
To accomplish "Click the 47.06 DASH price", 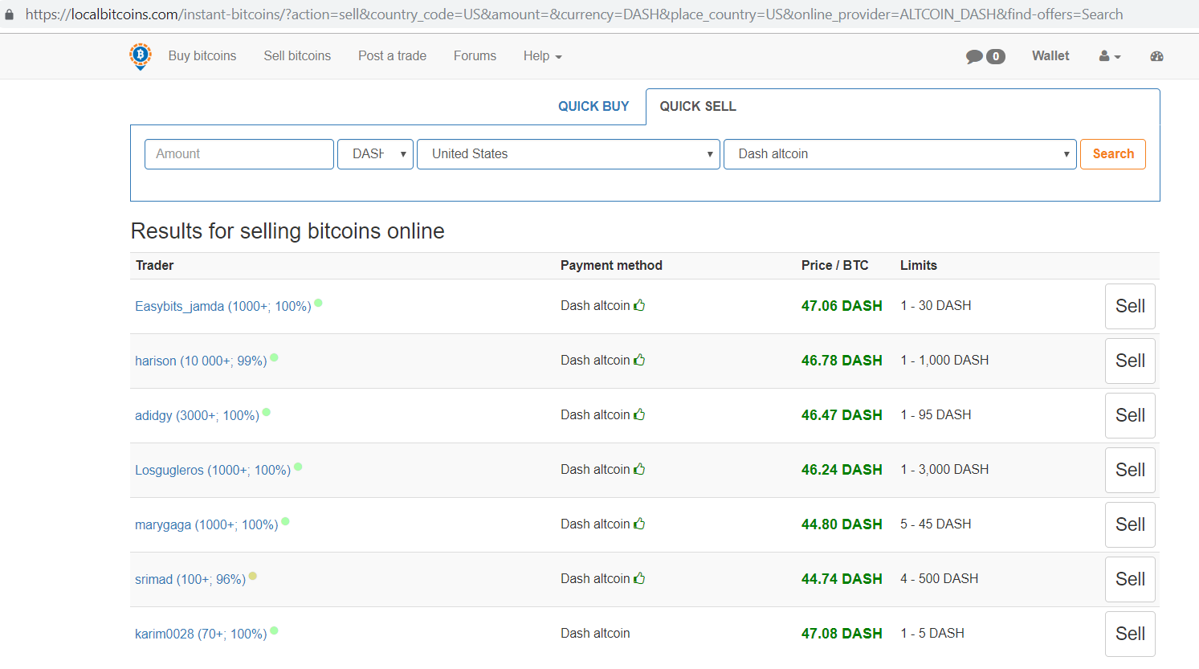I will (x=842, y=306).
